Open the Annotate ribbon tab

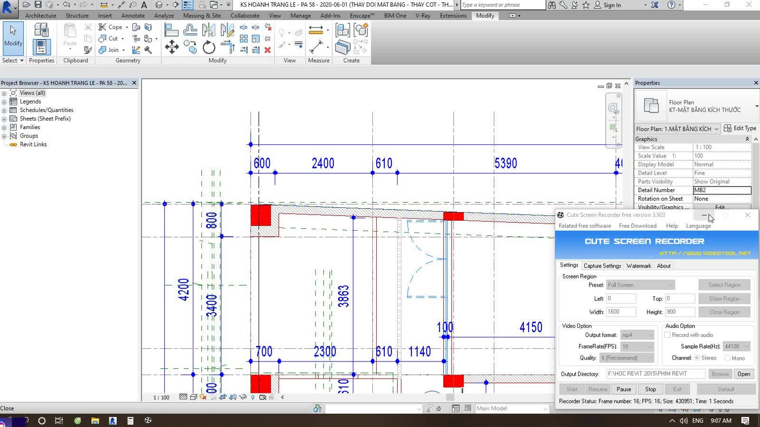point(133,16)
